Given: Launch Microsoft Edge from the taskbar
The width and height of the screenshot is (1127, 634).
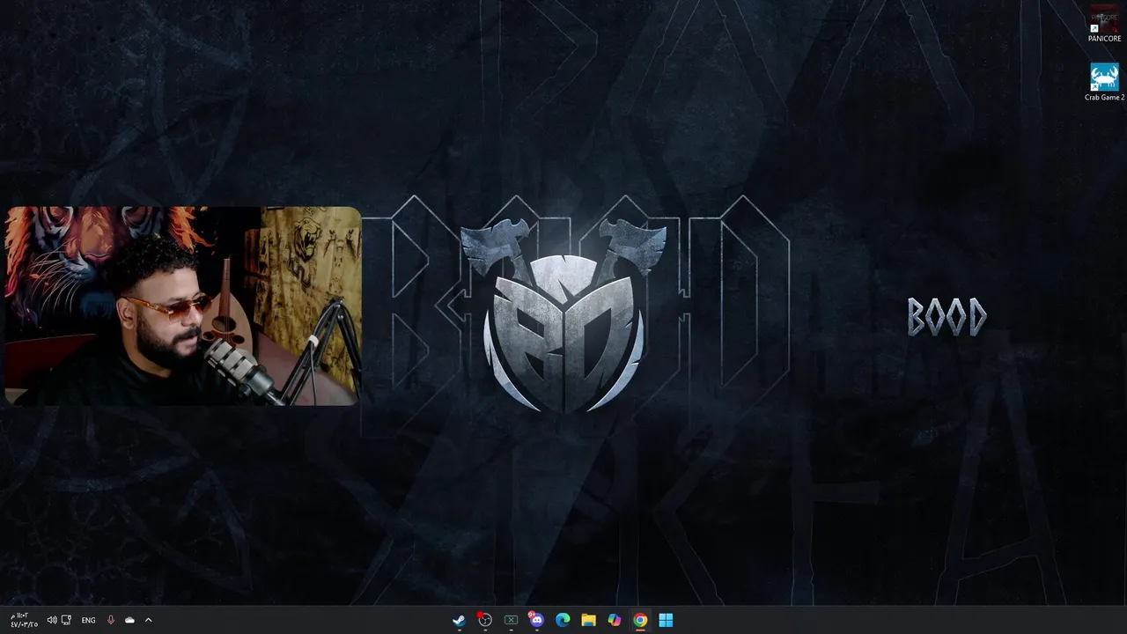Looking at the screenshot, I should (x=563, y=620).
